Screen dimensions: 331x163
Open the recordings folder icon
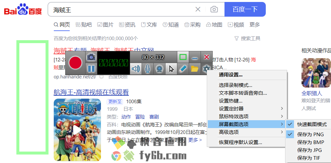pyautogui.click(x=195, y=69)
